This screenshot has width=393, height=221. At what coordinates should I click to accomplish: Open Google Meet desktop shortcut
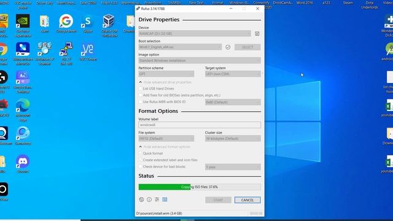(x=66, y=23)
